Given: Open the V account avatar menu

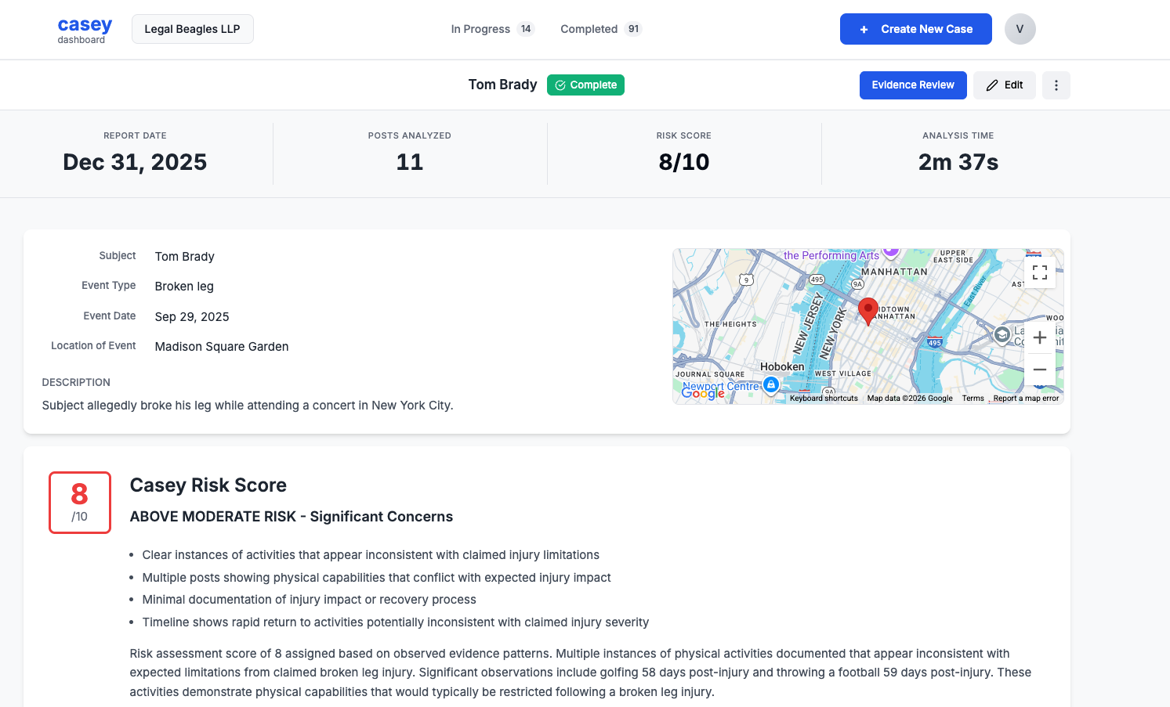Looking at the screenshot, I should (x=1020, y=28).
